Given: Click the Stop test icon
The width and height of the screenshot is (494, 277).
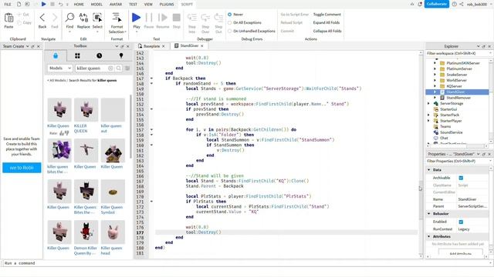Looking at the screenshot, I should [x=177, y=18].
